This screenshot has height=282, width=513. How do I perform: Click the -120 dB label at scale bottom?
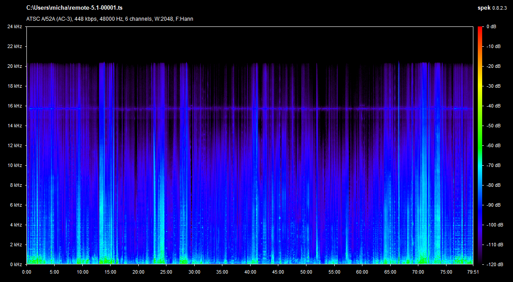click(x=494, y=264)
